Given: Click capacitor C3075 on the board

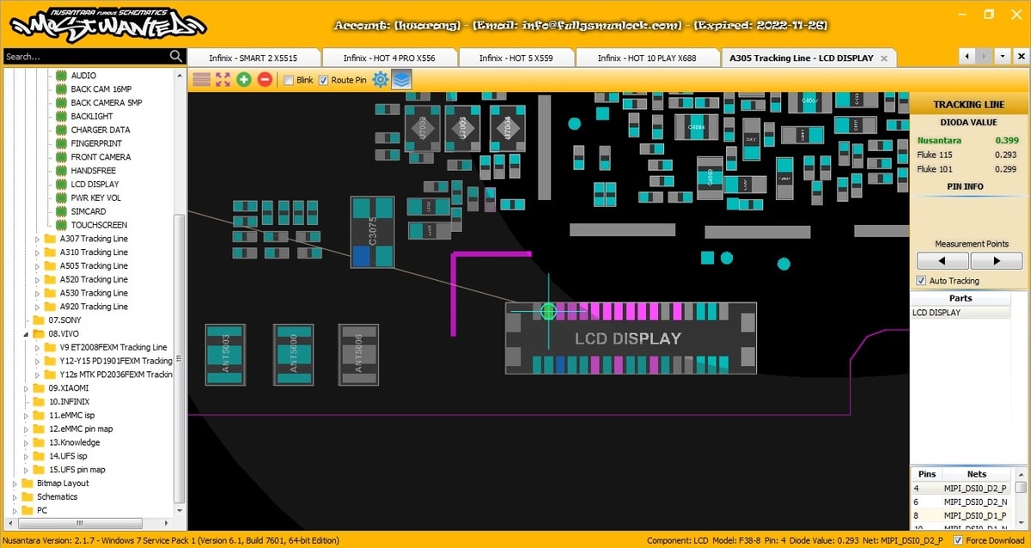Looking at the screenshot, I should [372, 232].
